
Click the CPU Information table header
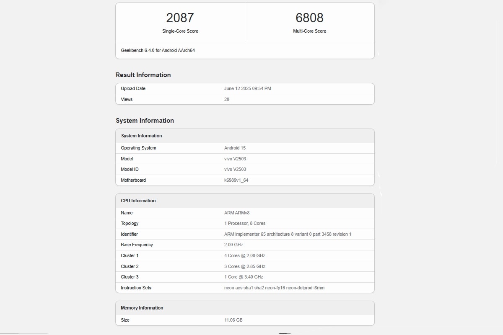coord(138,201)
